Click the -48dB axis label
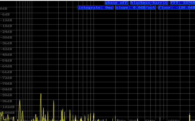 tap(6, 55)
